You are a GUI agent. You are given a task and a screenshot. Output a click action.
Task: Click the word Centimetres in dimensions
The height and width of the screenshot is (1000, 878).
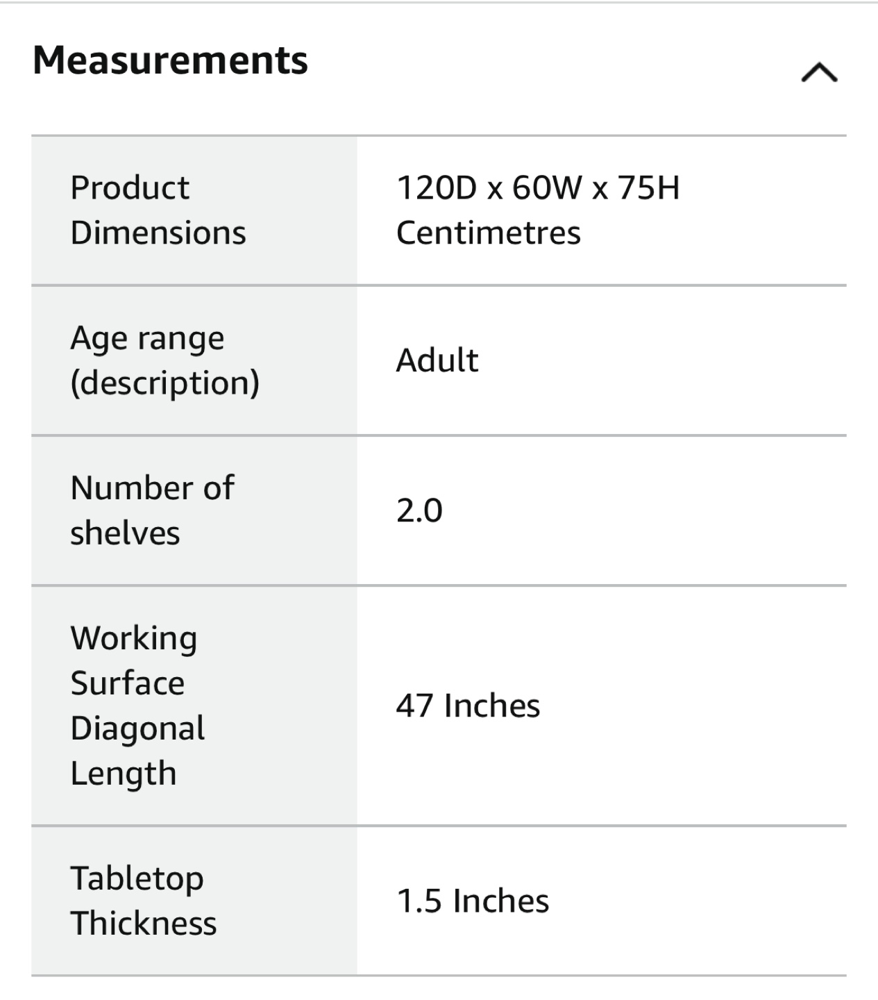[x=489, y=233]
